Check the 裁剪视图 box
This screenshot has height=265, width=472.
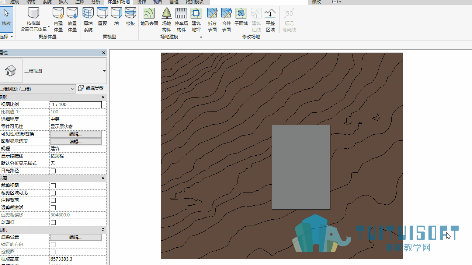click(x=53, y=185)
